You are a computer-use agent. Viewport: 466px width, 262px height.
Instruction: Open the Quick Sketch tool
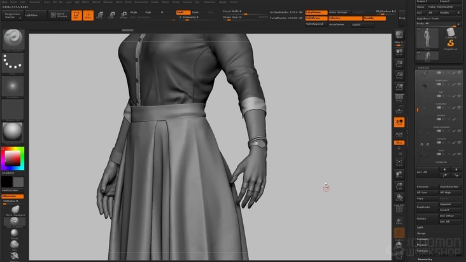pos(58,15)
